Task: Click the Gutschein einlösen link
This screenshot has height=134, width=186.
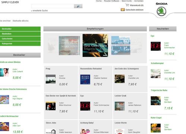Action: coord(134,10)
